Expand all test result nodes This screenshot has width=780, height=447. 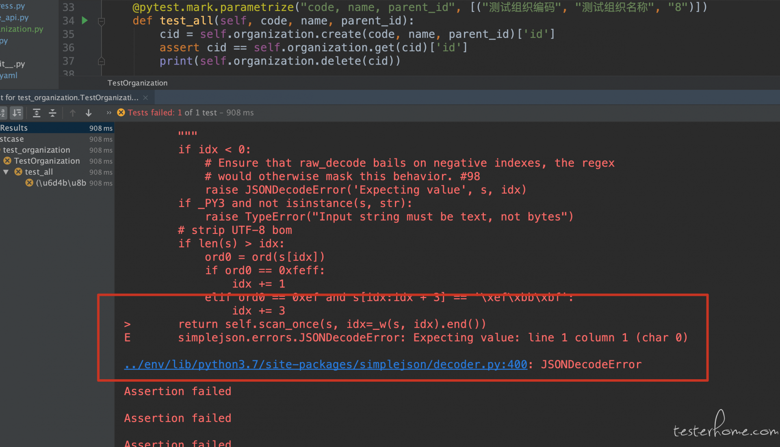coord(37,113)
